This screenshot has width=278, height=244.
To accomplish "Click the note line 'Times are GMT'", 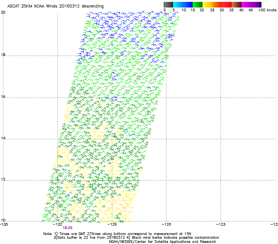I will point(72,234).
